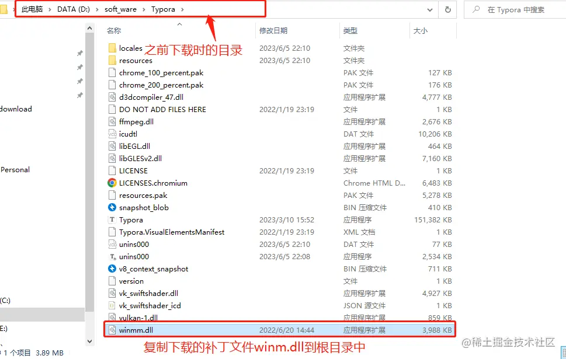Click the XML 文档 type cell

[359, 232]
